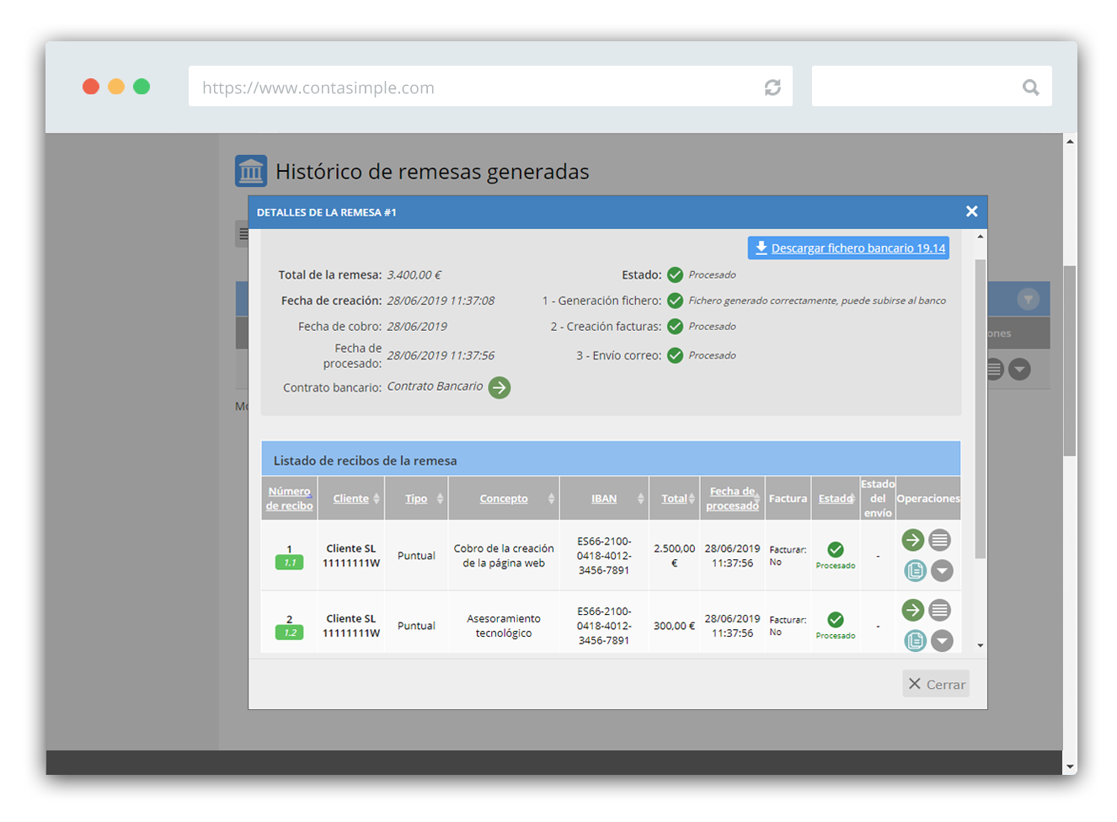This screenshot has width=1117, height=822.
Task: Click the background filter funnel icon
Action: point(1028,299)
